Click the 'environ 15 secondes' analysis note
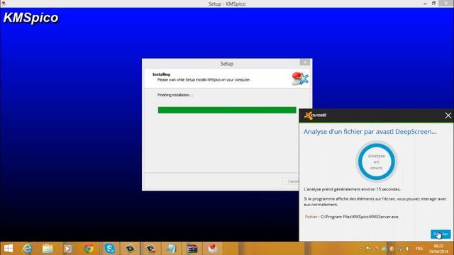 352,189
